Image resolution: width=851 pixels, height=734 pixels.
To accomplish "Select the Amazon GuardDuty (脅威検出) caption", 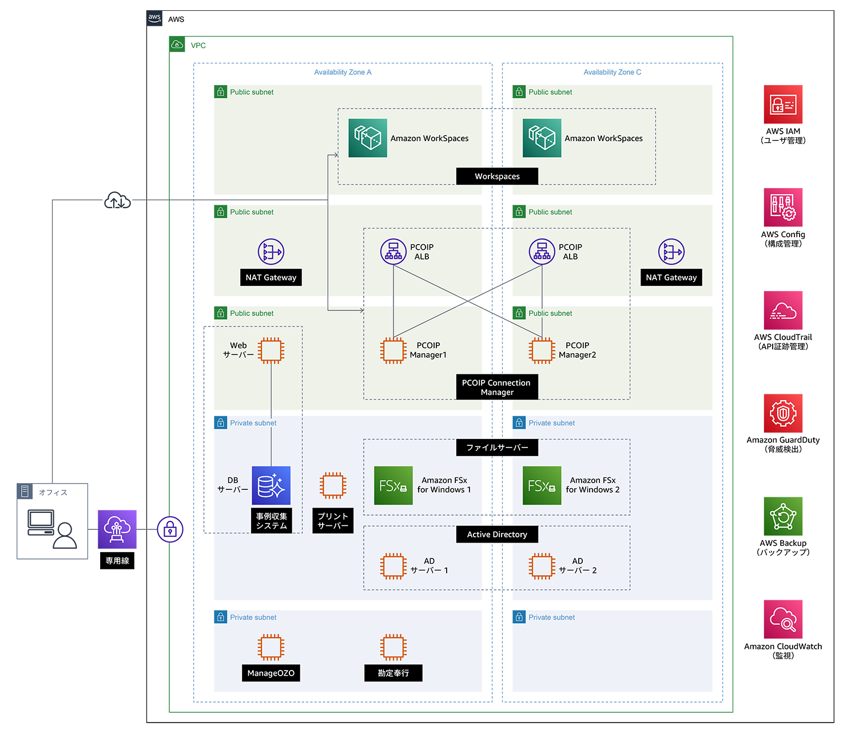I will tap(783, 444).
